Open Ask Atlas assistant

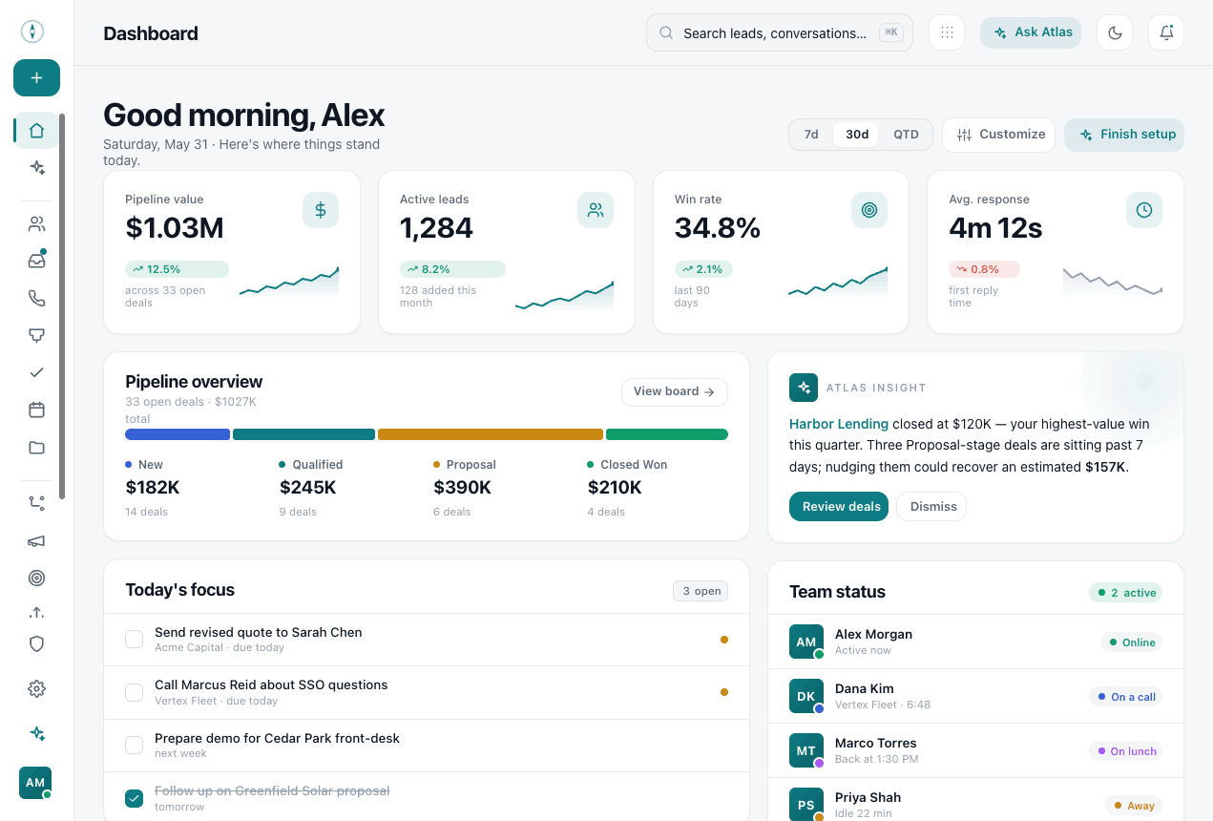tap(1031, 32)
